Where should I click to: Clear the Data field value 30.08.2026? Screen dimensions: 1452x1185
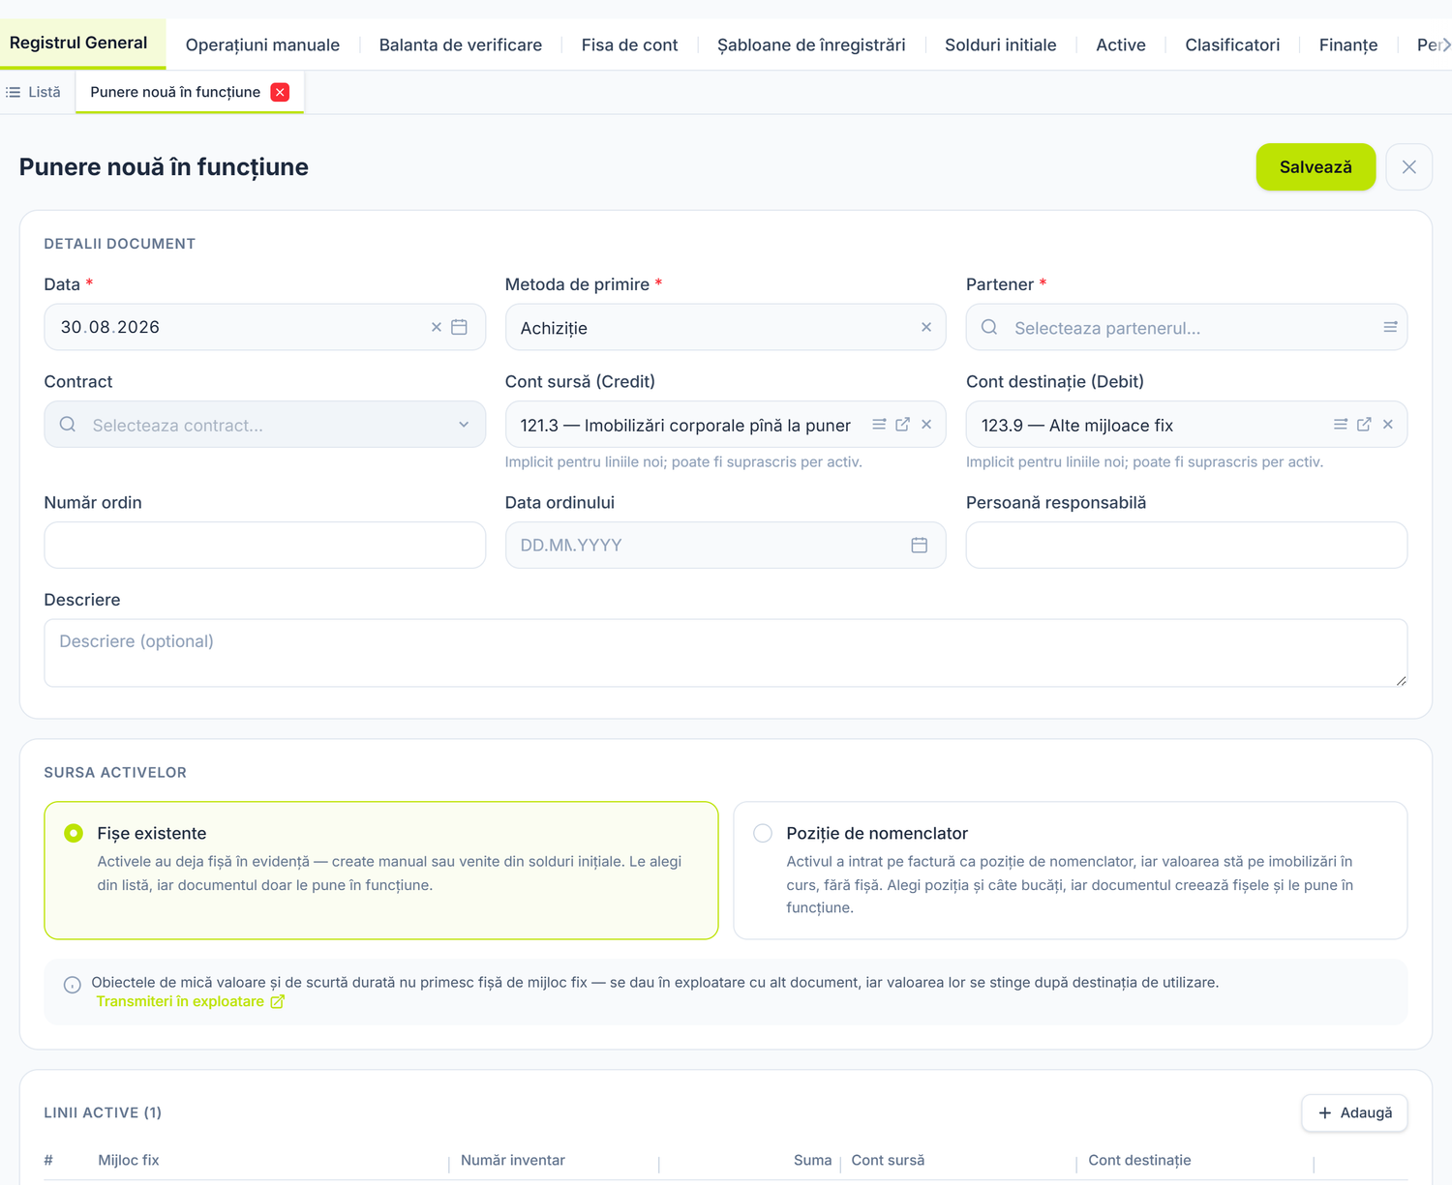[x=437, y=327]
